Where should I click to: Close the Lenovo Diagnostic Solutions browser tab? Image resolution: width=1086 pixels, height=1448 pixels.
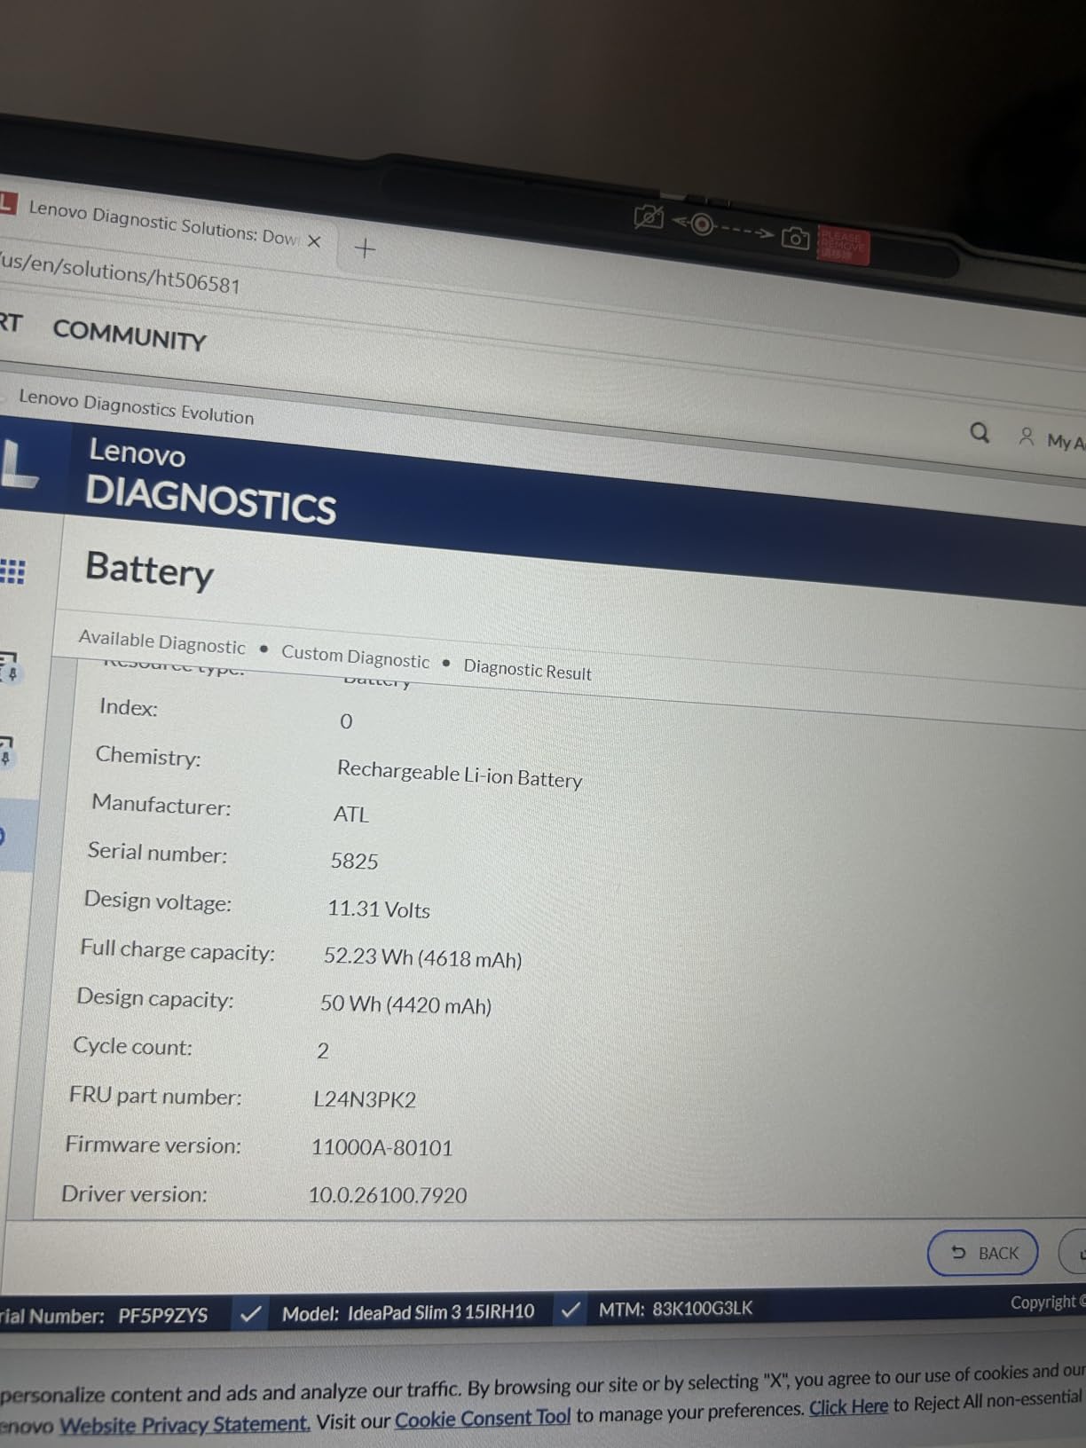314,240
